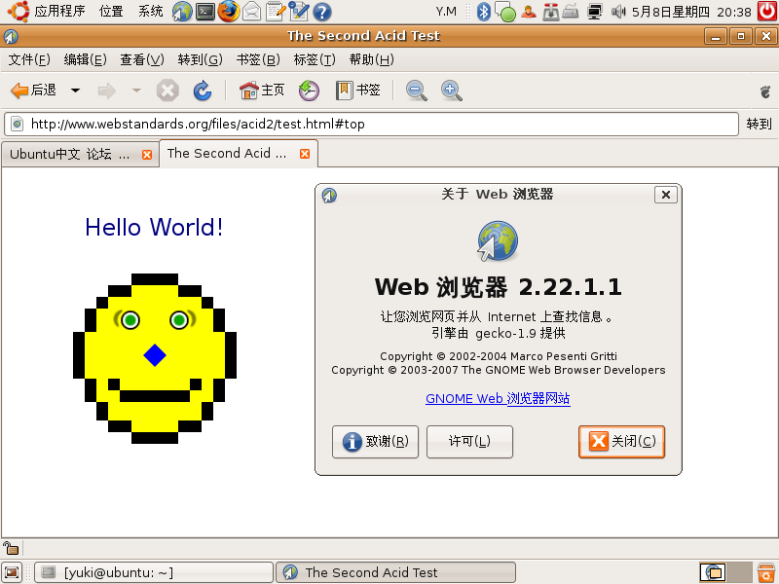Launch Firefox from top panel
Viewport: 779px width, 584px height.
229,12
